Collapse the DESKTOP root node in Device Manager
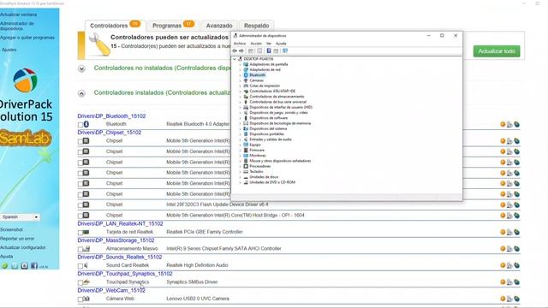 (235, 59)
